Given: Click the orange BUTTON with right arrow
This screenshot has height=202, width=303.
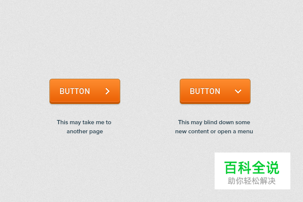Looking at the screenshot, I should pyautogui.click(x=85, y=91).
